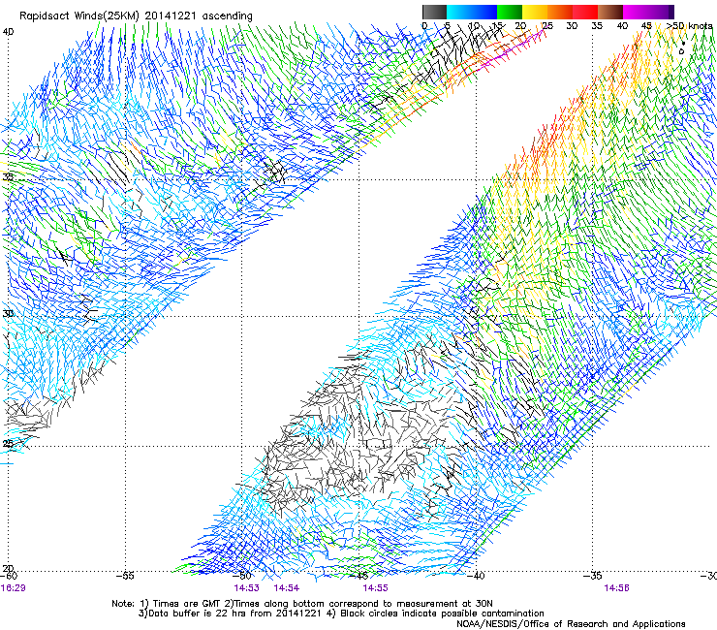This screenshot has width=717, height=630.
Task: Click the purple time stamp '14:55'
Action: pyautogui.click(x=375, y=588)
